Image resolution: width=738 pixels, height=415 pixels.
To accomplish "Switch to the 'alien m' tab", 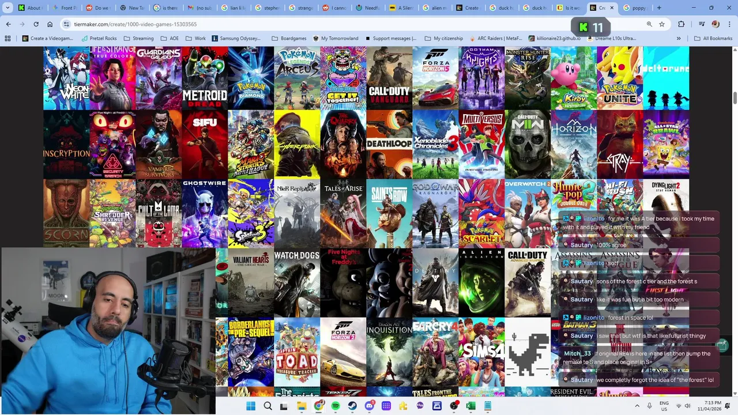I will click(435, 8).
